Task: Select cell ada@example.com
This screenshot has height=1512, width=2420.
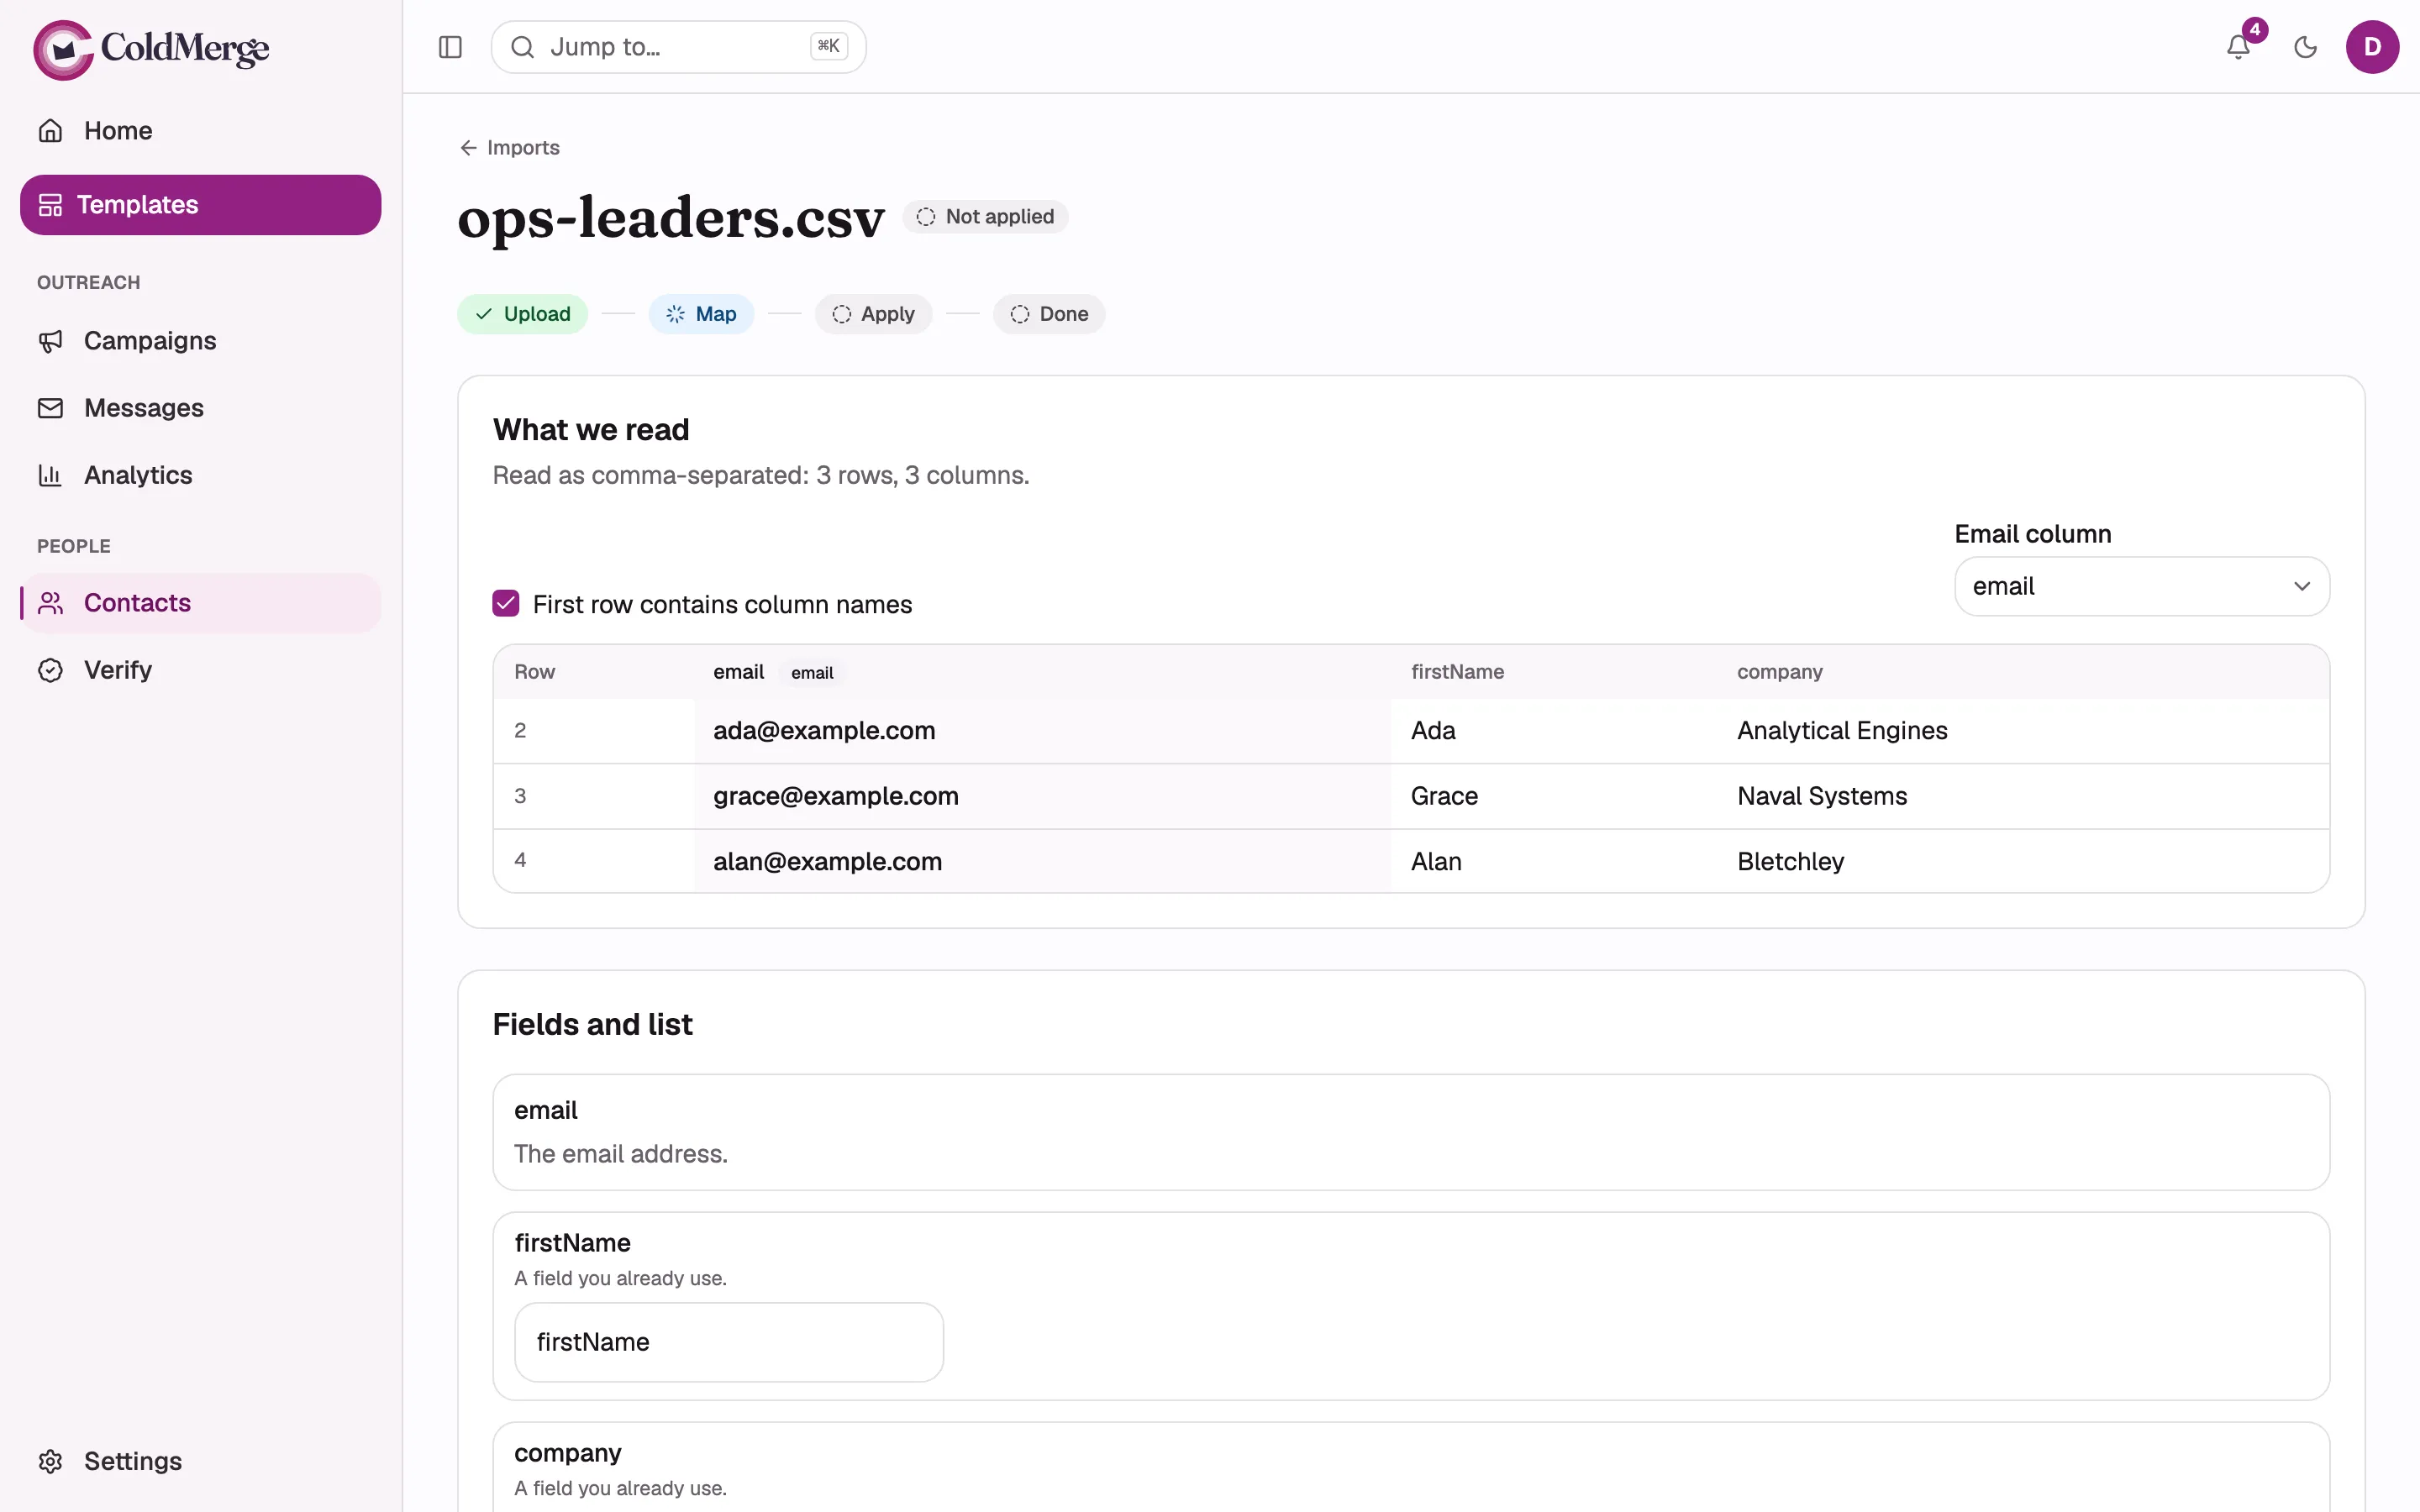Action: (824, 731)
